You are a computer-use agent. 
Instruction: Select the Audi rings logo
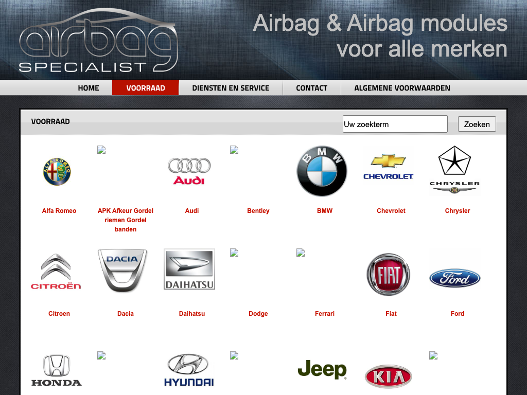tap(189, 171)
